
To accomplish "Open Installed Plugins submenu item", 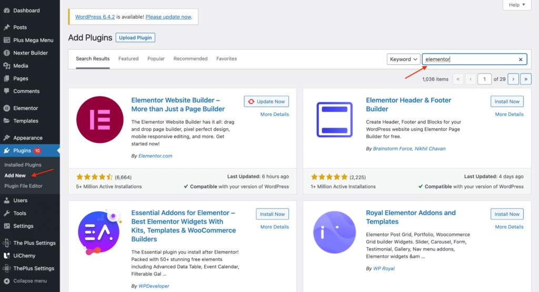I will point(23,165).
